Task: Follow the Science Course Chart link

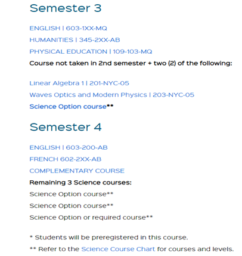Action: tap(118, 249)
